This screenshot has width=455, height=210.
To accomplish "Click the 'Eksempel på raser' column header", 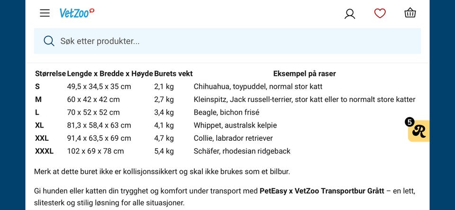I will pyautogui.click(x=304, y=73).
